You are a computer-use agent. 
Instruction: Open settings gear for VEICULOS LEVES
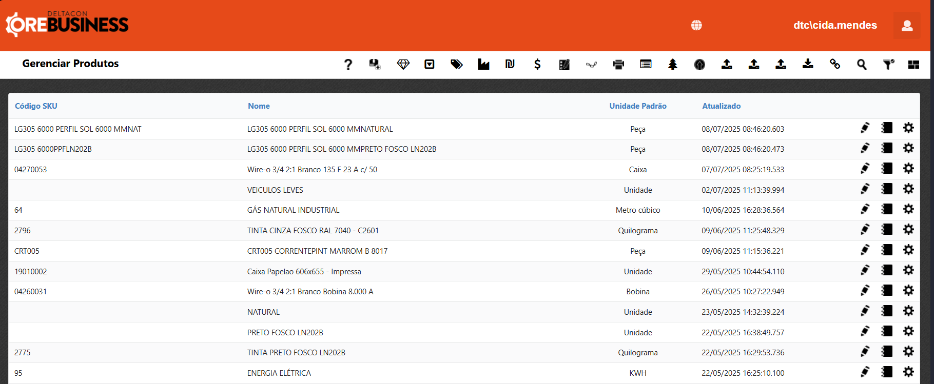point(908,189)
